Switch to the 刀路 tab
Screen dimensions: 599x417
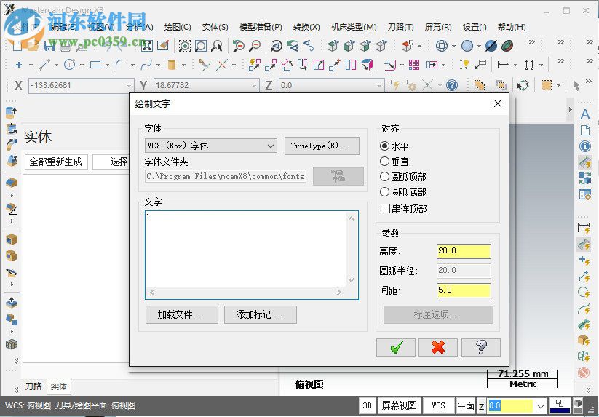pos(33,386)
